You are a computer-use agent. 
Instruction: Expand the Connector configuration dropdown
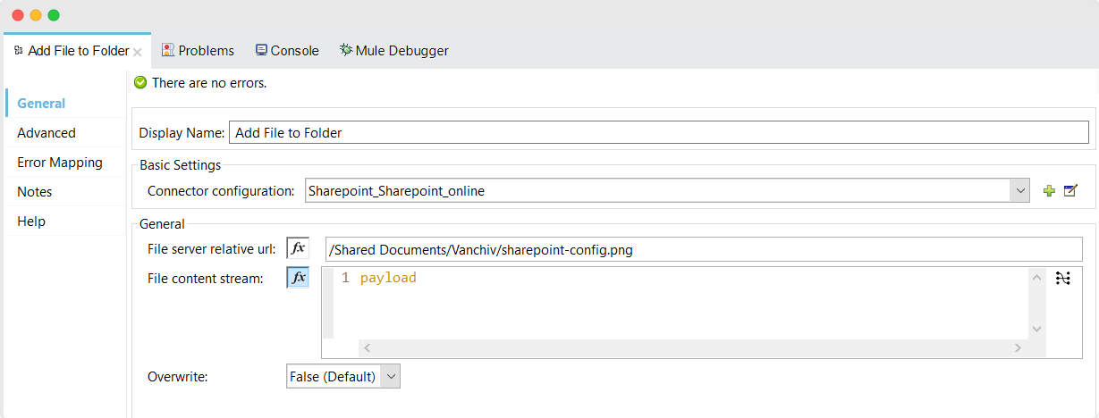[1019, 190]
